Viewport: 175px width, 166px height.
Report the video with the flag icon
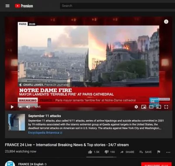pyautogui.click(x=159, y=152)
